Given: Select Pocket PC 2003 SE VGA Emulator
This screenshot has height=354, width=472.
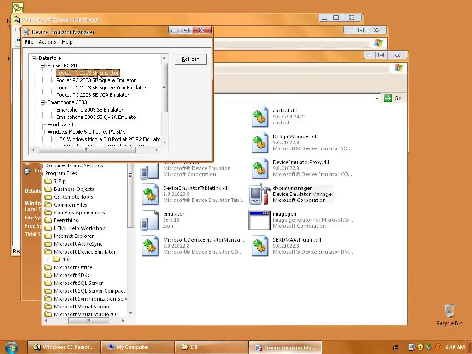Looking at the screenshot, I should click(x=93, y=95).
